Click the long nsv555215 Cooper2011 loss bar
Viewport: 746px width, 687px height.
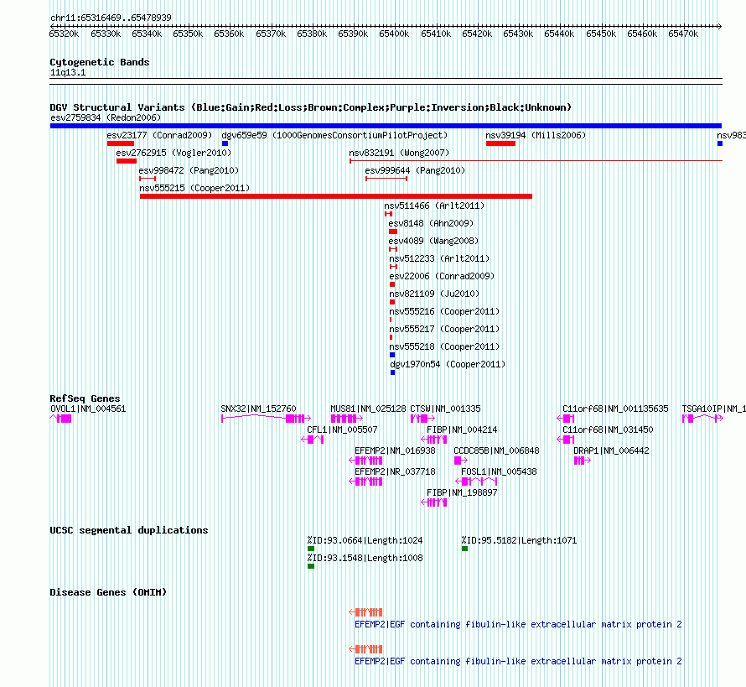point(336,196)
